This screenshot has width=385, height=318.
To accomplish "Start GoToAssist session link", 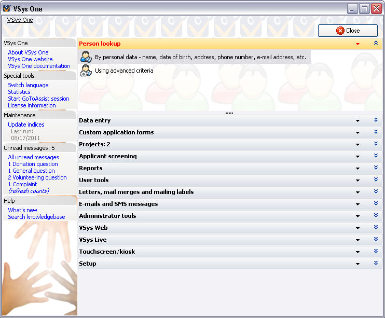I will point(38,99).
